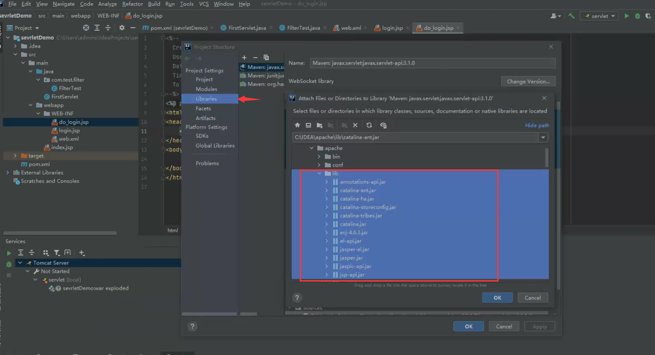Screen dimensions: 655x355
Task: Open Project panel settings gear
Action: click(x=122, y=27)
